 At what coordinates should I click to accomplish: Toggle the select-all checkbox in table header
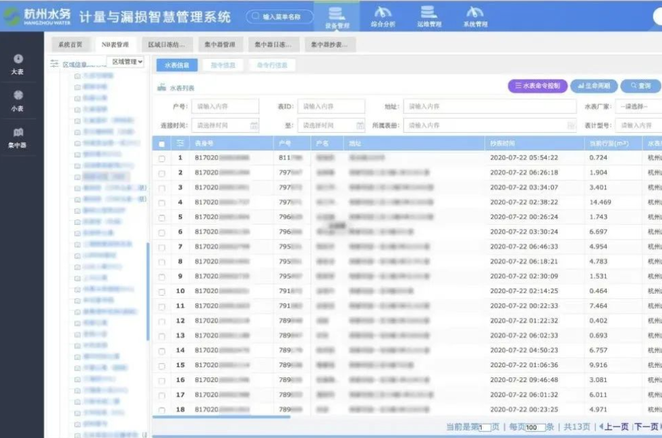coord(161,144)
